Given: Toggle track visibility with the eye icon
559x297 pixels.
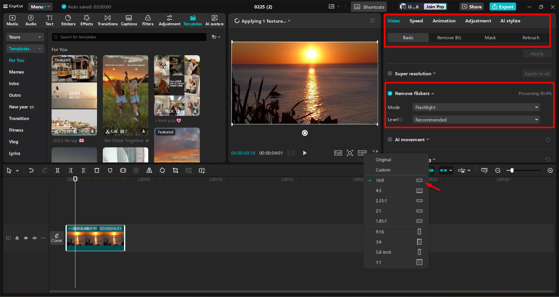Looking at the screenshot, I should [26, 238].
